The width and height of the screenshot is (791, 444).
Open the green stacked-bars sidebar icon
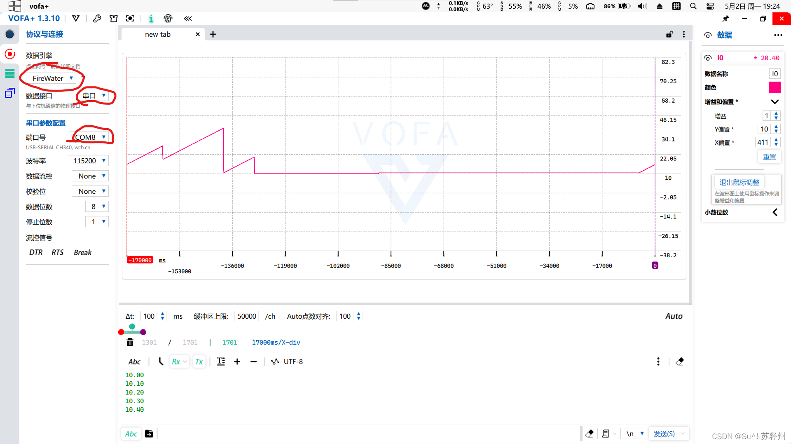coord(9,74)
